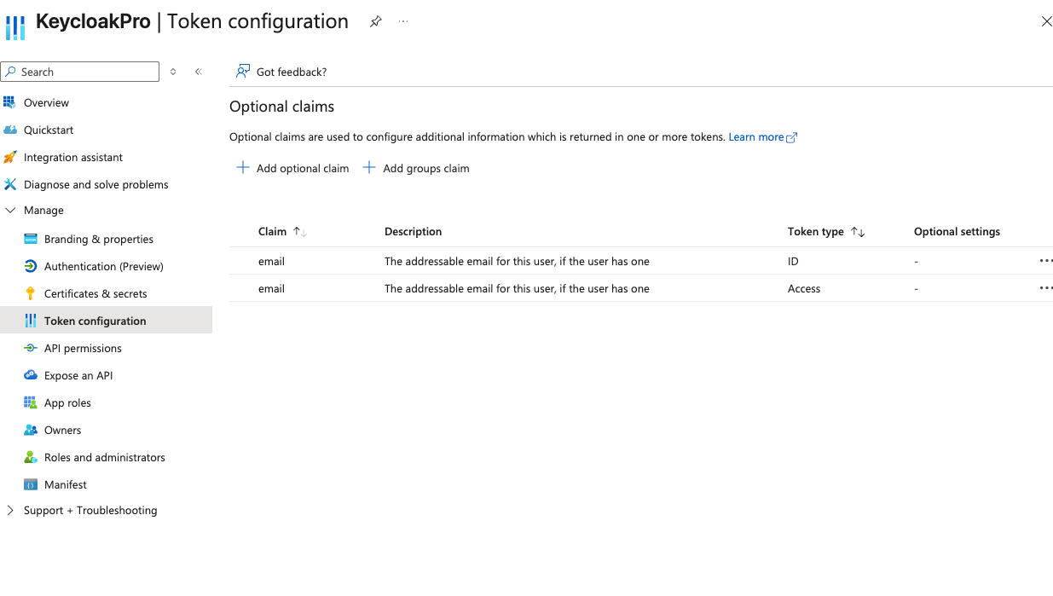Image resolution: width=1053 pixels, height=596 pixels.
Task: Click the Roles and administrators icon
Action: click(x=31, y=457)
